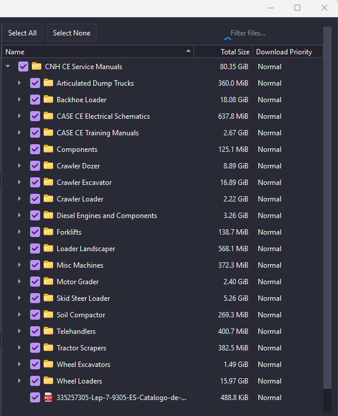Change Normal priority for Crawler Loader
The image size is (338, 416).
(270, 199)
